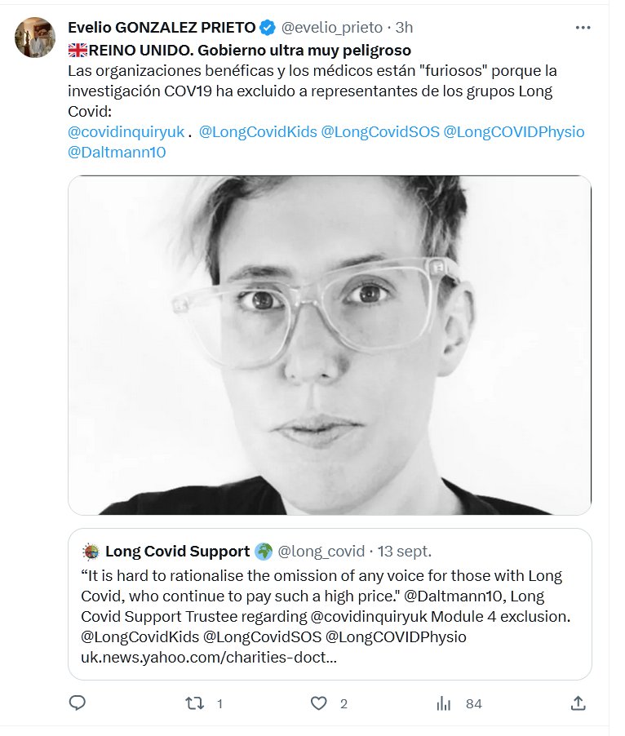Open the three-dot more options menu

coord(583,28)
